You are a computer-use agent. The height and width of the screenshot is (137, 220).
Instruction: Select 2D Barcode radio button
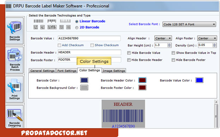click(x=77, y=28)
